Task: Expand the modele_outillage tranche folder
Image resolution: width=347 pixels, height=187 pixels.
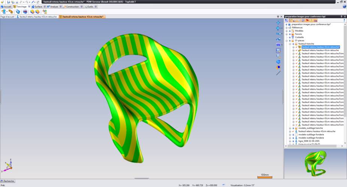Action: (x=290, y=128)
